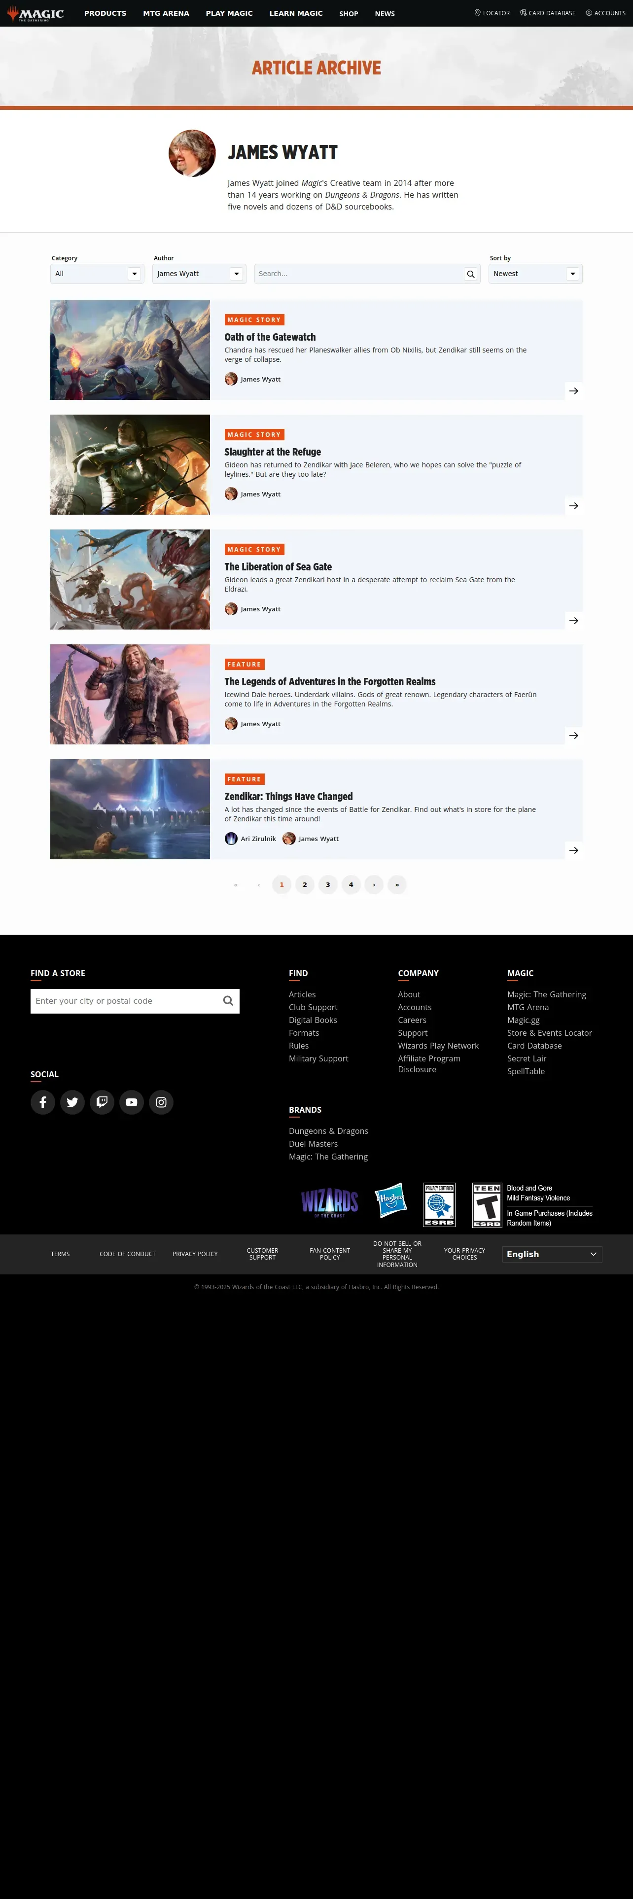
Task: Open the Learn Magic menu
Action: tap(295, 13)
